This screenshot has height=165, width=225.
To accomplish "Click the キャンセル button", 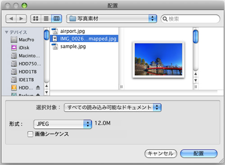I will tap(161, 153).
